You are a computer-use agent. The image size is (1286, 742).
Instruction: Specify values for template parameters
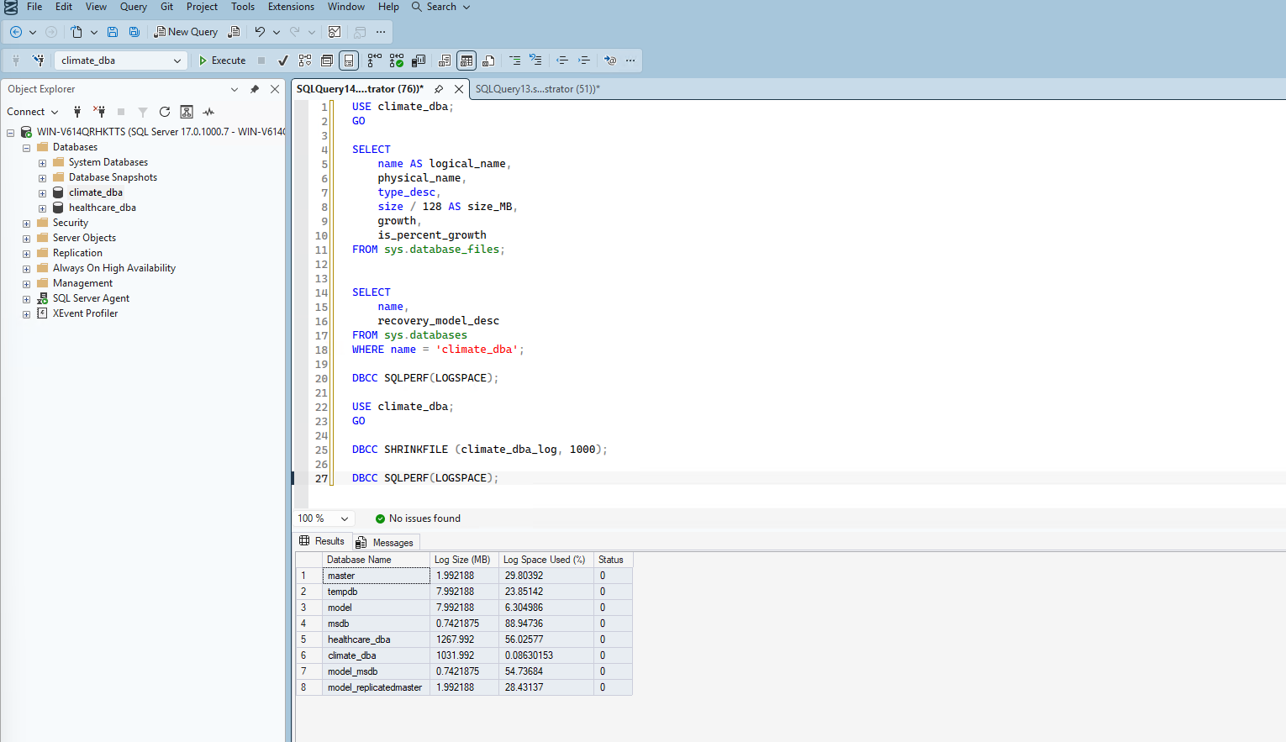click(610, 61)
